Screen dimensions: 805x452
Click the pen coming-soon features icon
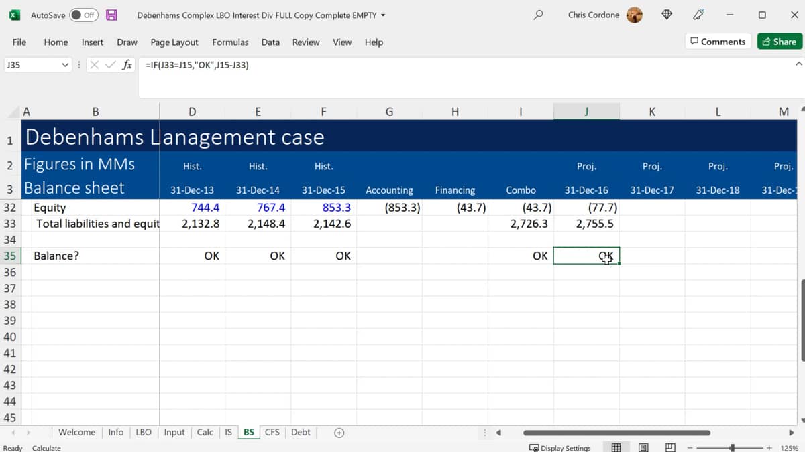coord(698,15)
